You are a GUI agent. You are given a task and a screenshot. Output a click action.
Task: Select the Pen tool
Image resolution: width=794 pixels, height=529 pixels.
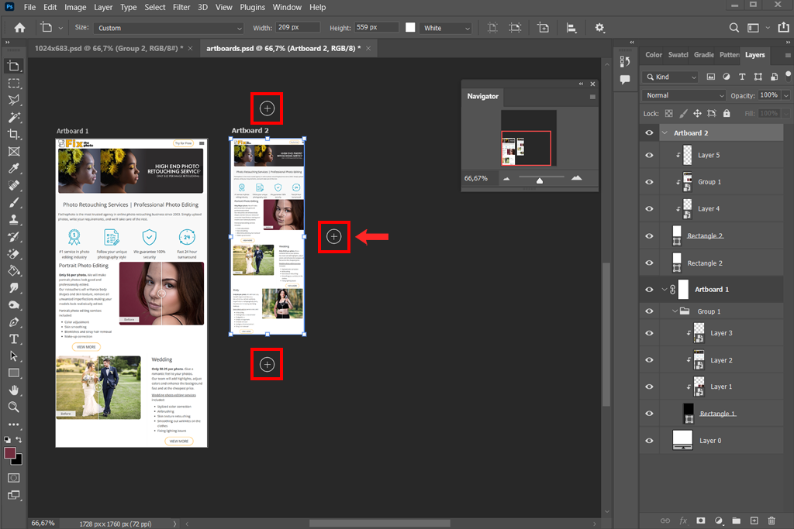14,322
